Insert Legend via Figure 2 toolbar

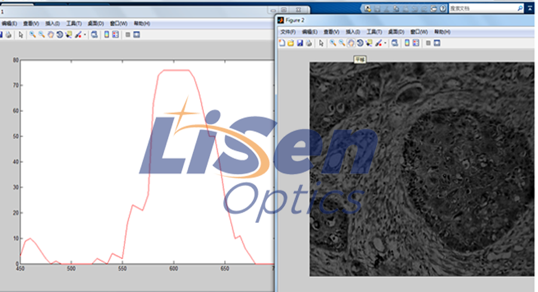(416, 43)
